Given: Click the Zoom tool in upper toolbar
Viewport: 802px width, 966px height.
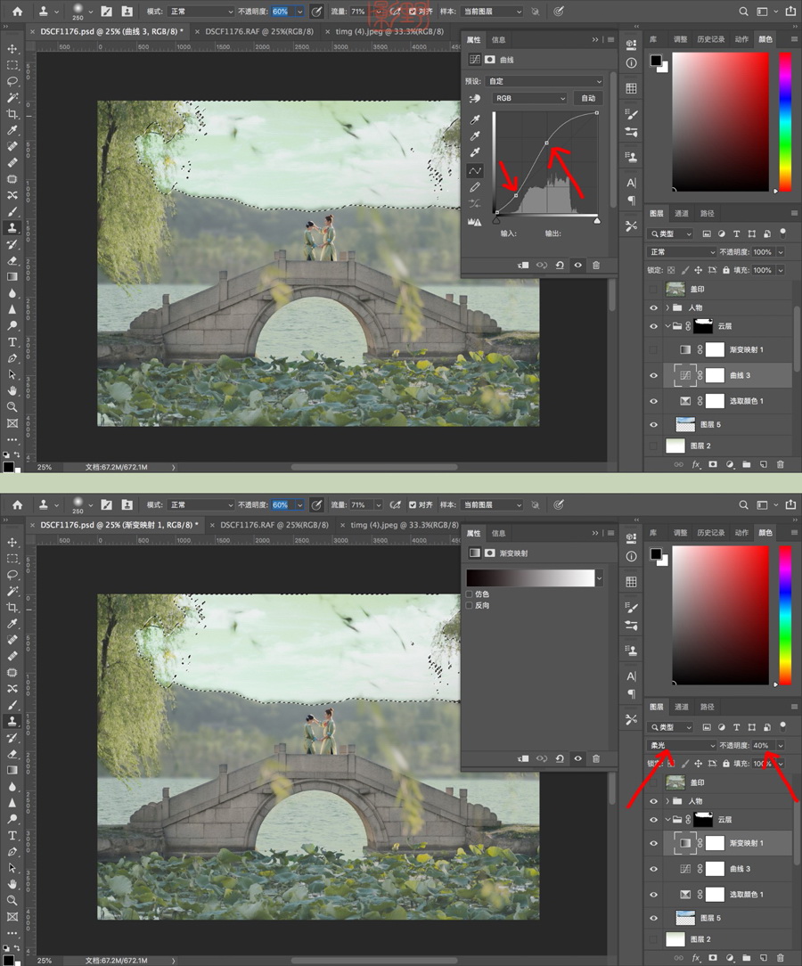Looking at the screenshot, I should pos(12,406).
